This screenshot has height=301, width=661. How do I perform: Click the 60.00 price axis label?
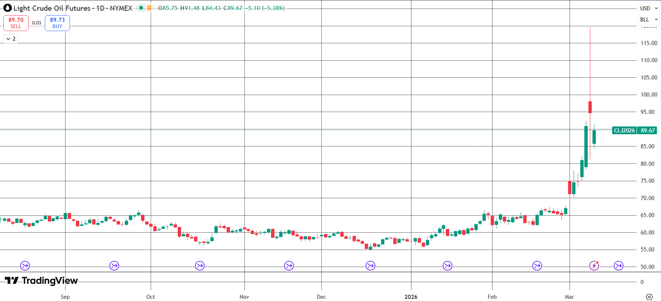(x=648, y=233)
